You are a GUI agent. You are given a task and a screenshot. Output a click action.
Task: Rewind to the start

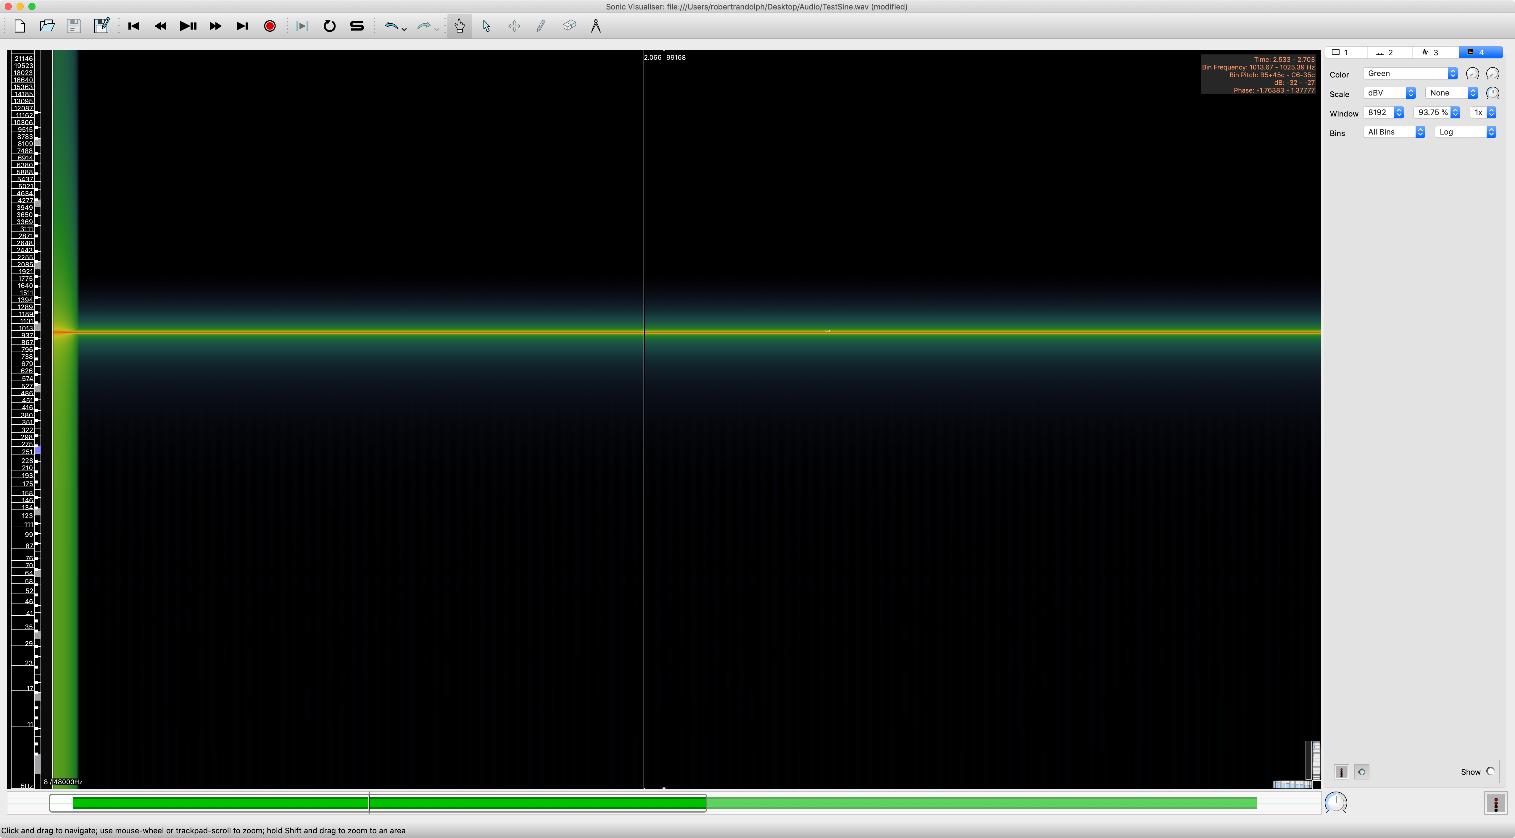pyautogui.click(x=133, y=26)
